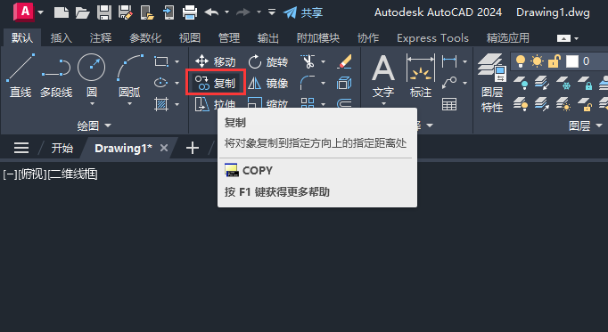Click the erase tool eraser icon

click(344, 61)
